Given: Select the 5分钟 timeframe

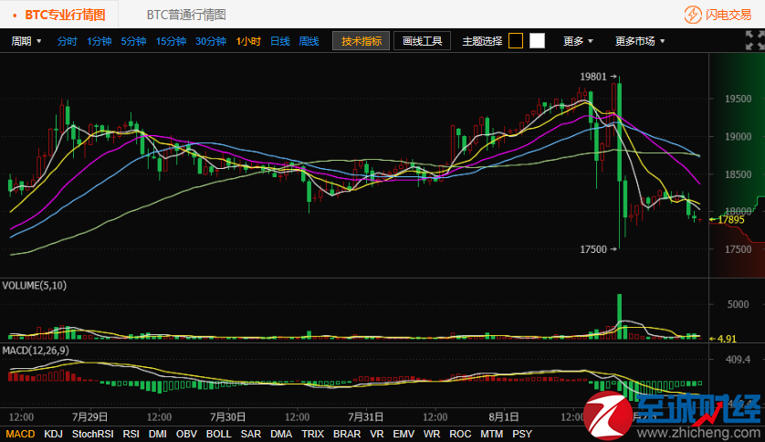Looking at the screenshot, I should pos(133,41).
